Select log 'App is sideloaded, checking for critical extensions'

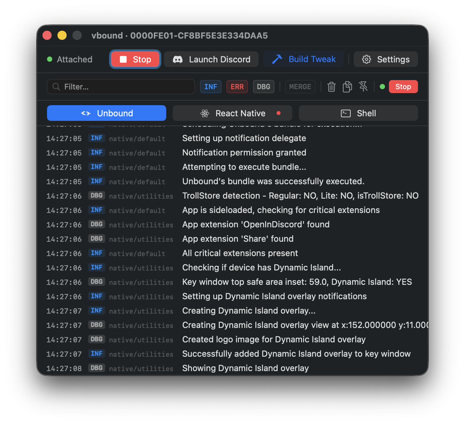point(232,210)
